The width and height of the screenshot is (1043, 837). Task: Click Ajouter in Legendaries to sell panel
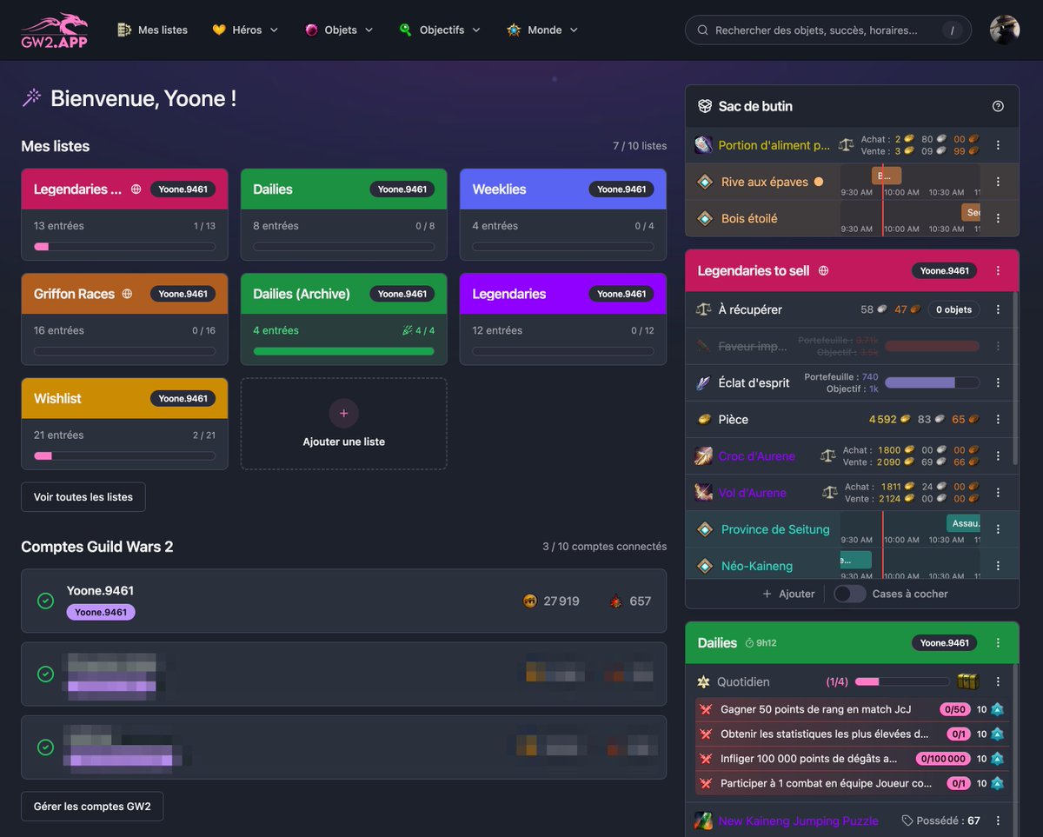[x=788, y=594]
